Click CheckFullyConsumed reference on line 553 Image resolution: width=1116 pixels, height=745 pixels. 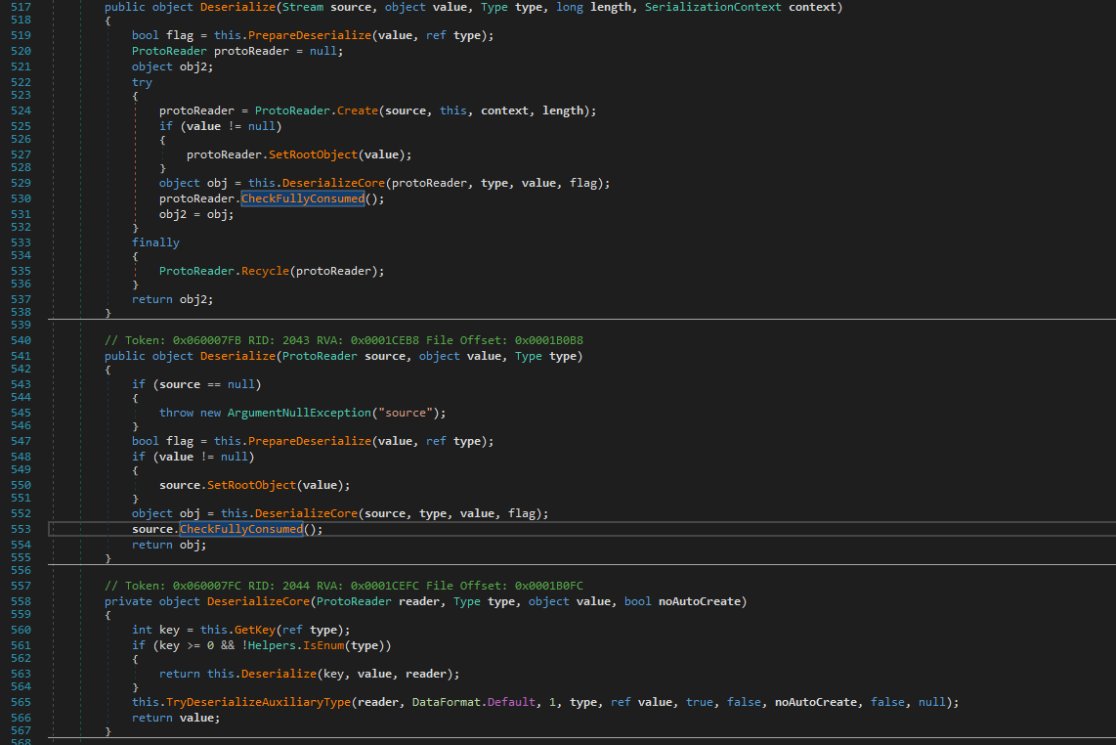tap(240, 528)
